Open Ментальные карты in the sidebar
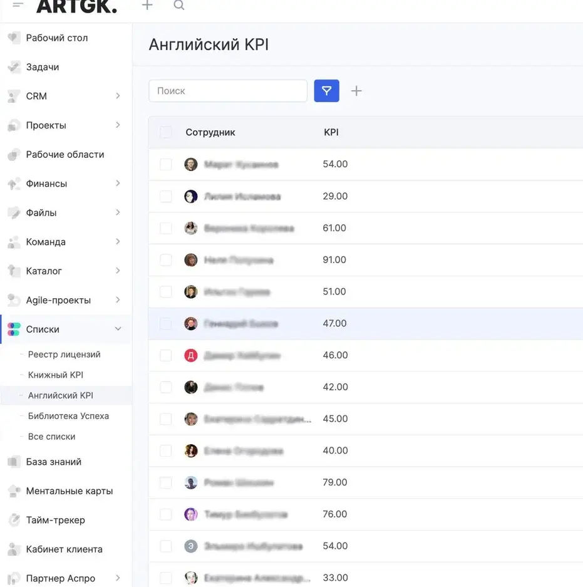This screenshot has width=583, height=587. [69, 491]
